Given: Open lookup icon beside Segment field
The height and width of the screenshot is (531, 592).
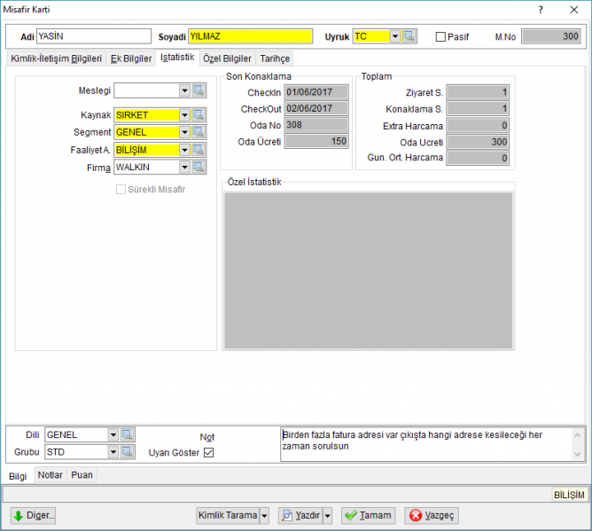Looking at the screenshot, I should pyautogui.click(x=199, y=132).
